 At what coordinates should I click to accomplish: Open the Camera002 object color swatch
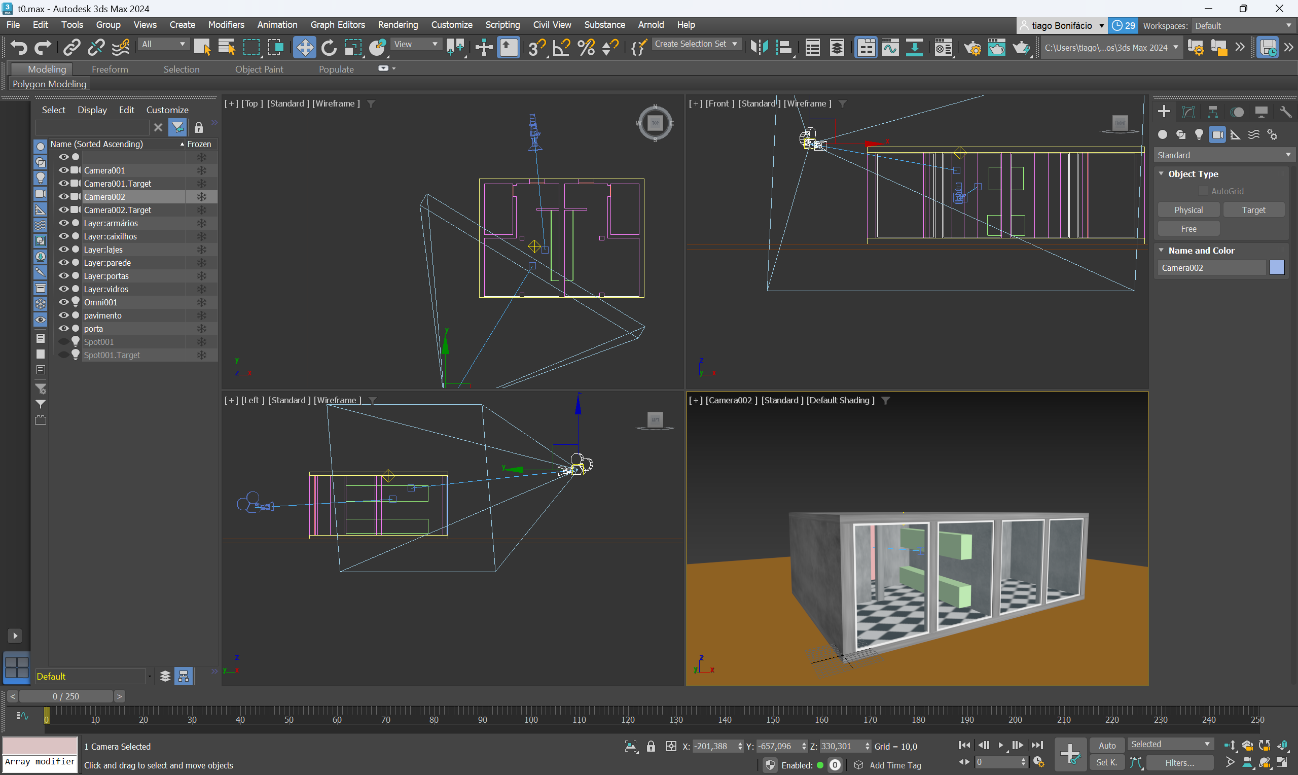(x=1277, y=267)
